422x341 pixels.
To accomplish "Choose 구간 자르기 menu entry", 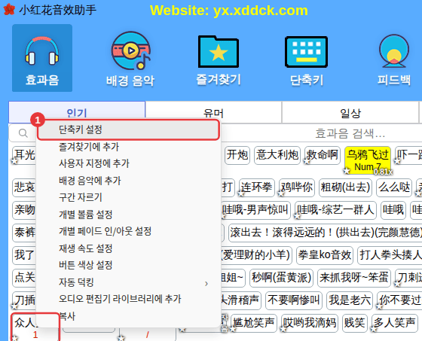I will pos(128,197).
